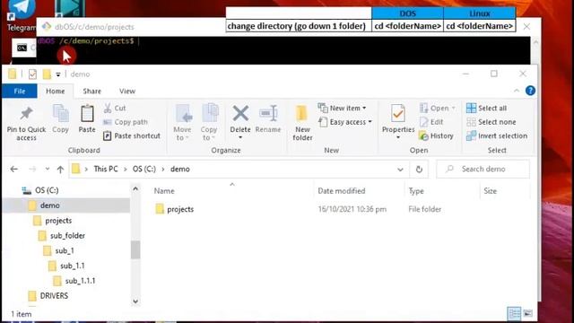Click the Edit icon in Open group
This screenshot has height=323, width=574.
(x=423, y=122)
